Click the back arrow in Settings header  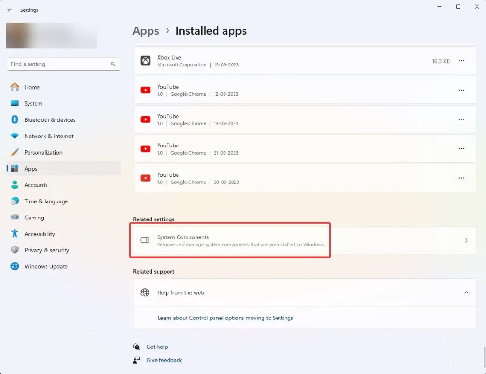click(x=9, y=10)
